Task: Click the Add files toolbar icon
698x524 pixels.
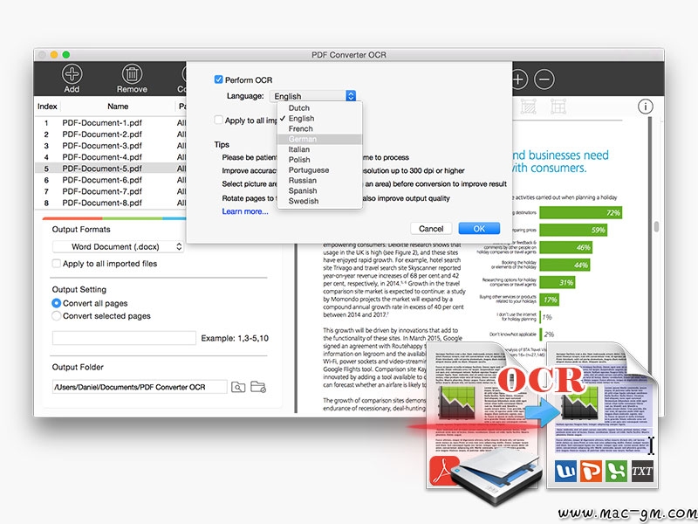Action: click(72, 74)
